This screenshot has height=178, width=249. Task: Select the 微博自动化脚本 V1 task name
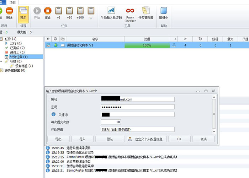(80, 45)
